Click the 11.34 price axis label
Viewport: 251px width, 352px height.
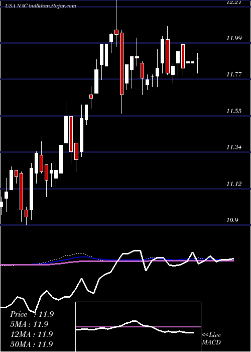tap(234, 147)
